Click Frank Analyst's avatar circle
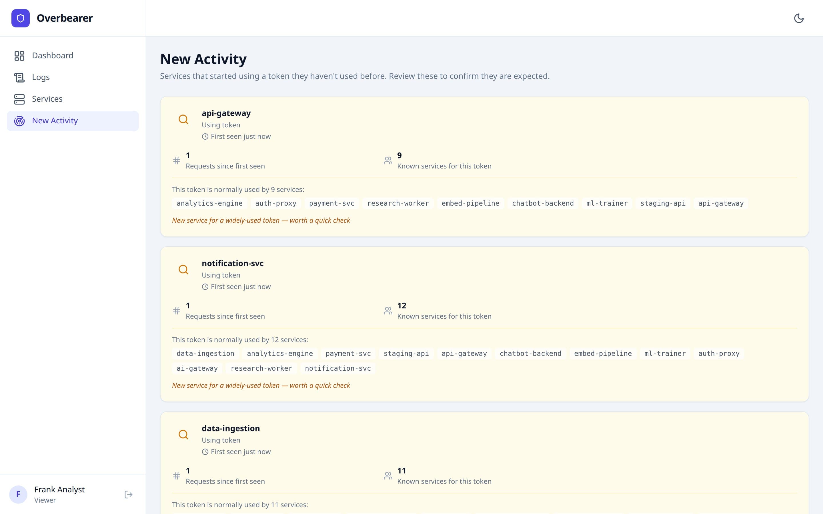823x514 pixels. point(18,494)
